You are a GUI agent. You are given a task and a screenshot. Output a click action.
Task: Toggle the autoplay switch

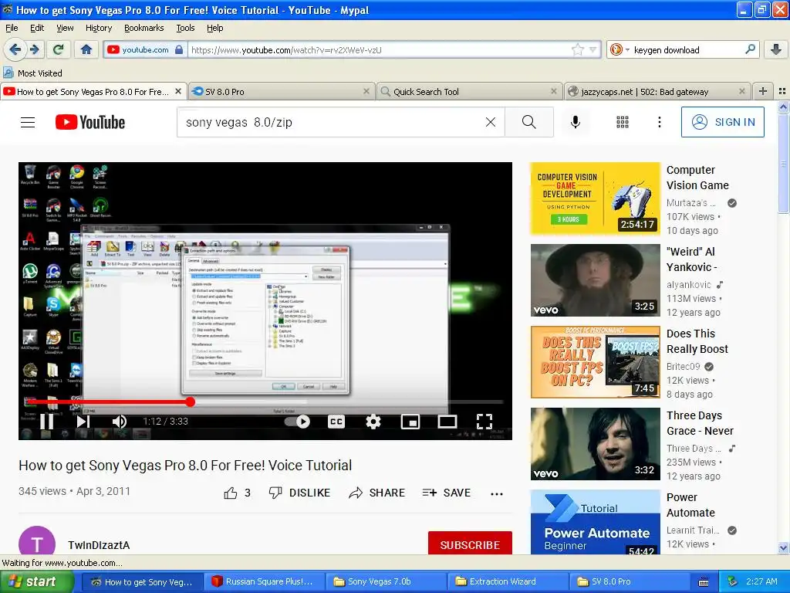click(x=297, y=421)
